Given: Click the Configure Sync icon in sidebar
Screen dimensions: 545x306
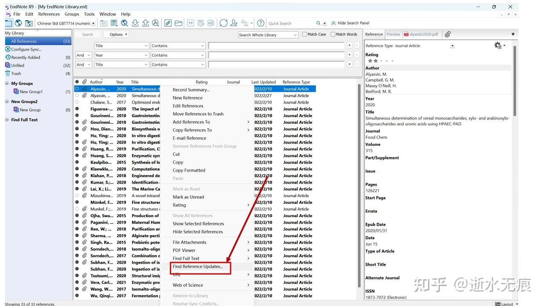Looking at the screenshot, I should click(8, 49).
